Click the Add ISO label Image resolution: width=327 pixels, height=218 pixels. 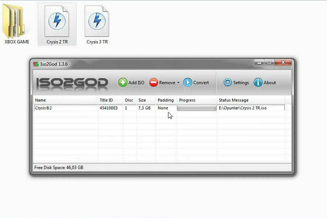pyautogui.click(x=136, y=83)
